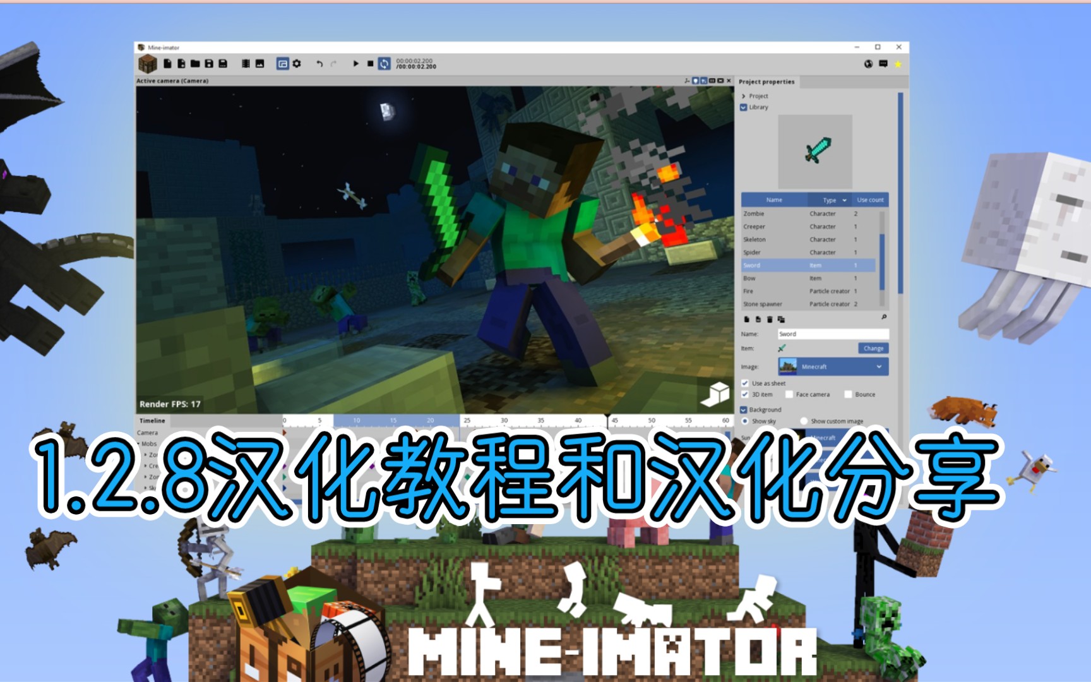Export animation as movie
The height and width of the screenshot is (682, 1091).
245,63
